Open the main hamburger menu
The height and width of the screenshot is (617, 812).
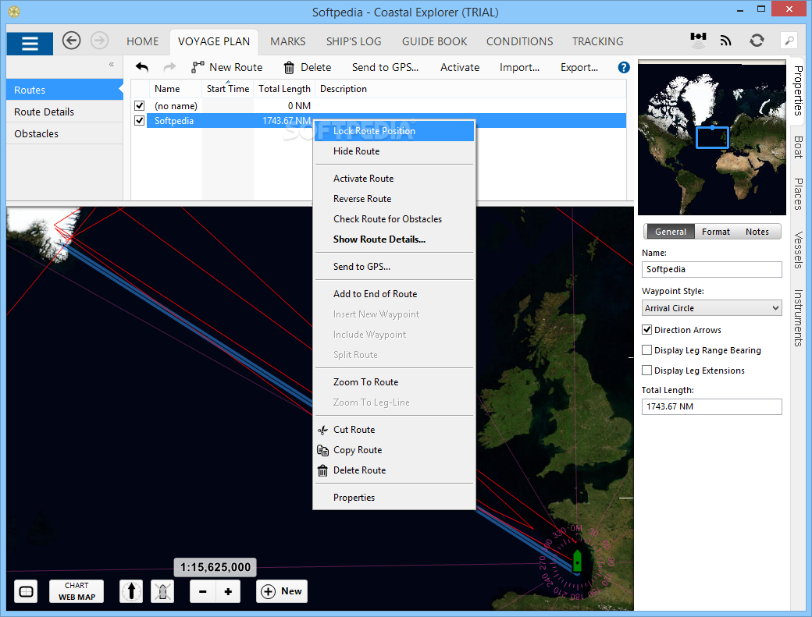30,44
